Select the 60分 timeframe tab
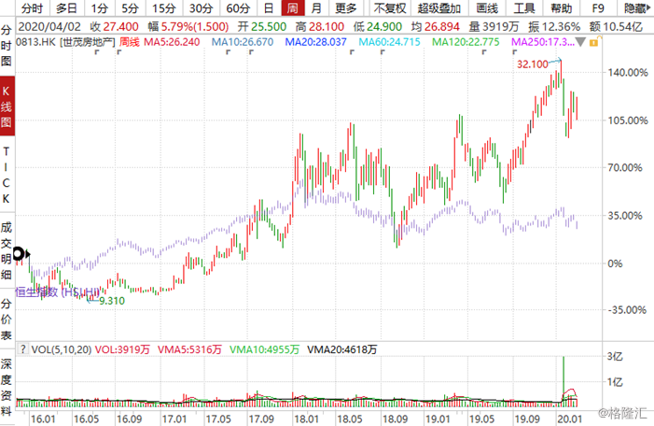 tap(238, 8)
